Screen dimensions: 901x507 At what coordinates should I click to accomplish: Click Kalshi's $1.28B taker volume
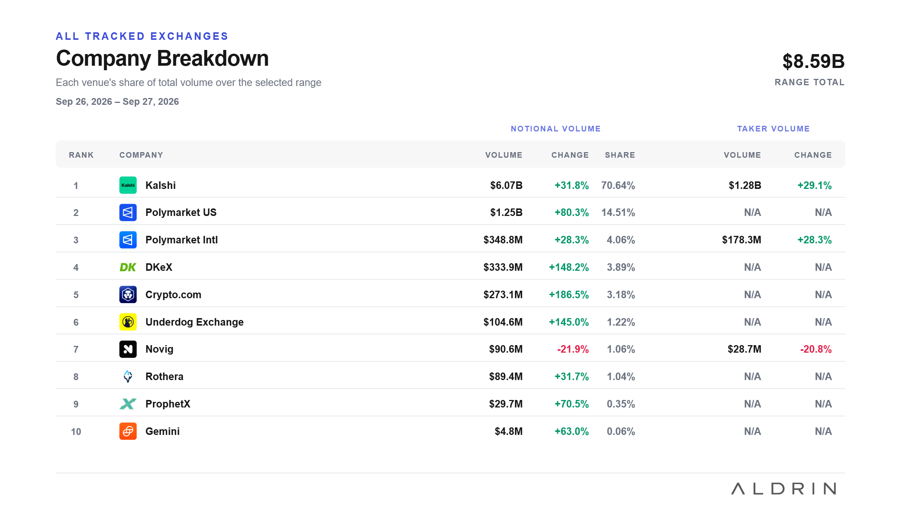coord(745,186)
